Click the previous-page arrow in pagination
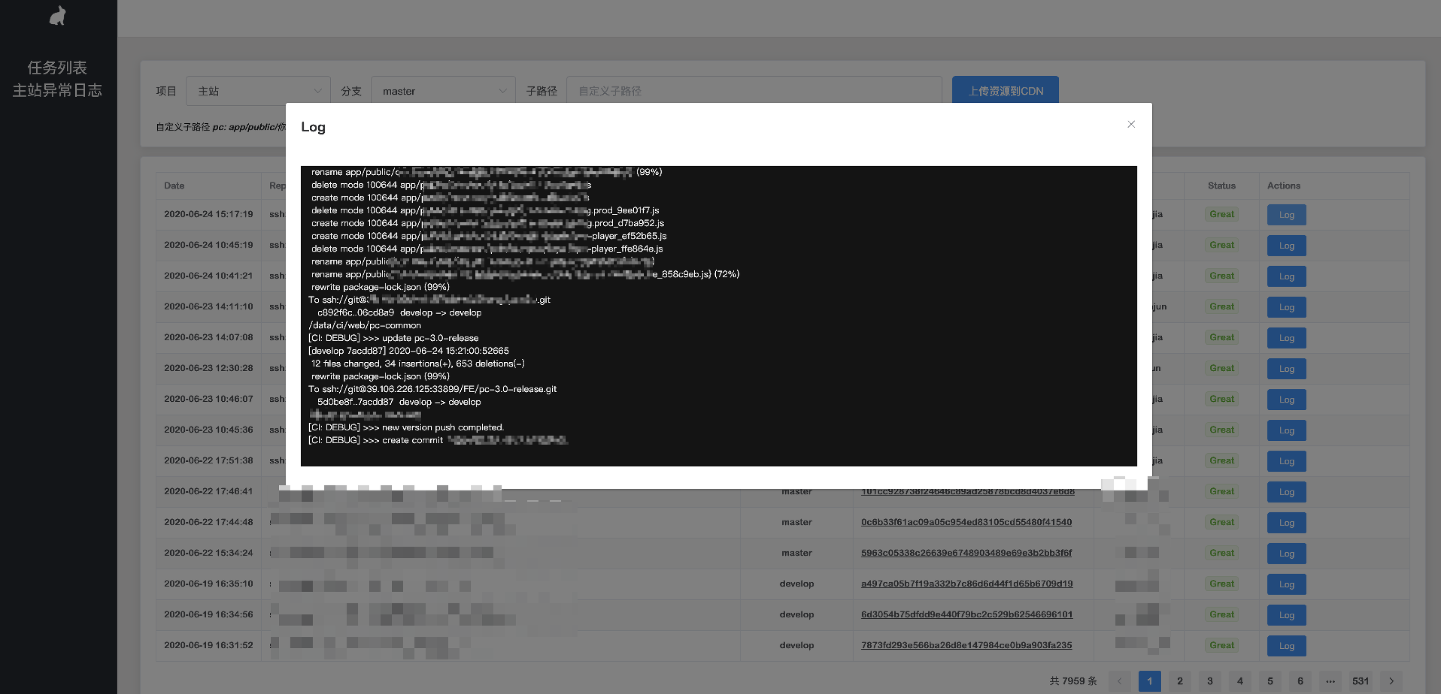The width and height of the screenshot is (1441, 694). tap(1119, 681)
